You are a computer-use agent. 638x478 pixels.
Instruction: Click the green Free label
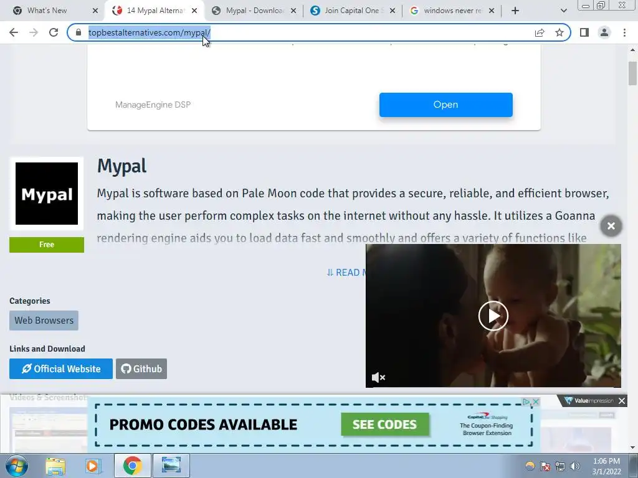[46, 245]
